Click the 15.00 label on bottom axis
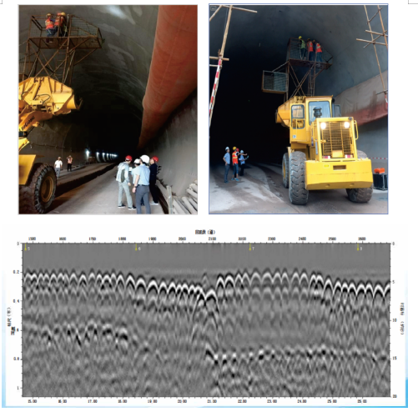 32,401
